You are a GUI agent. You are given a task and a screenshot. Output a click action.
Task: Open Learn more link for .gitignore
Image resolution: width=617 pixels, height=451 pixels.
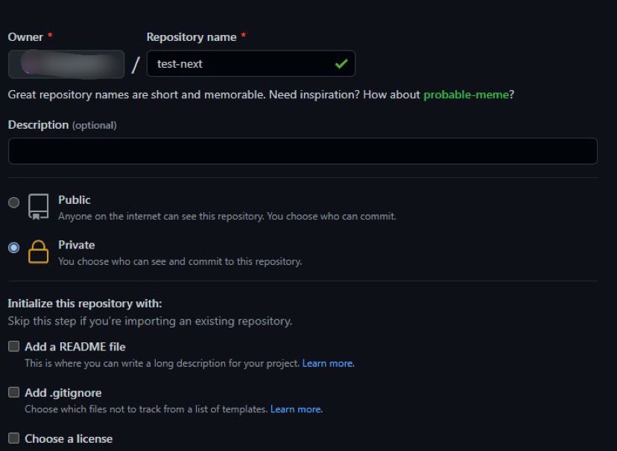coord(296,409)
